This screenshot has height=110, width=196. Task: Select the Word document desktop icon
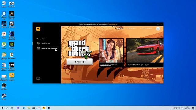pos(4,67)
